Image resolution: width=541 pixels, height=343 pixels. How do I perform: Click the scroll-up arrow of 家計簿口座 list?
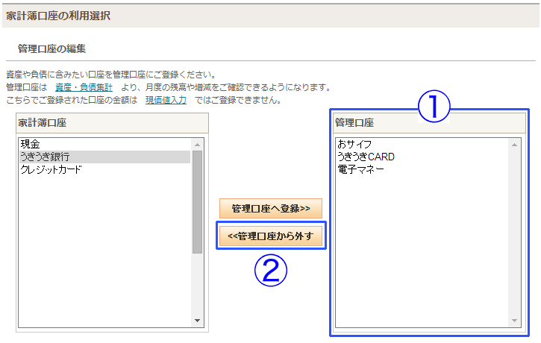pos(197,145)
